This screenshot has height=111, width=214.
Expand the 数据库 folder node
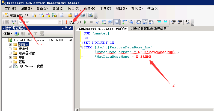tap(10, 44)
